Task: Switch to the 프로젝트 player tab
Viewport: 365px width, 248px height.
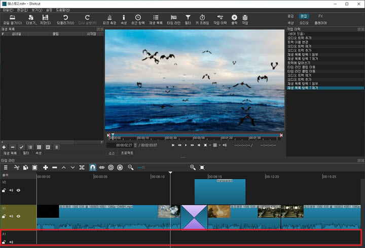Action: (127, 152)
